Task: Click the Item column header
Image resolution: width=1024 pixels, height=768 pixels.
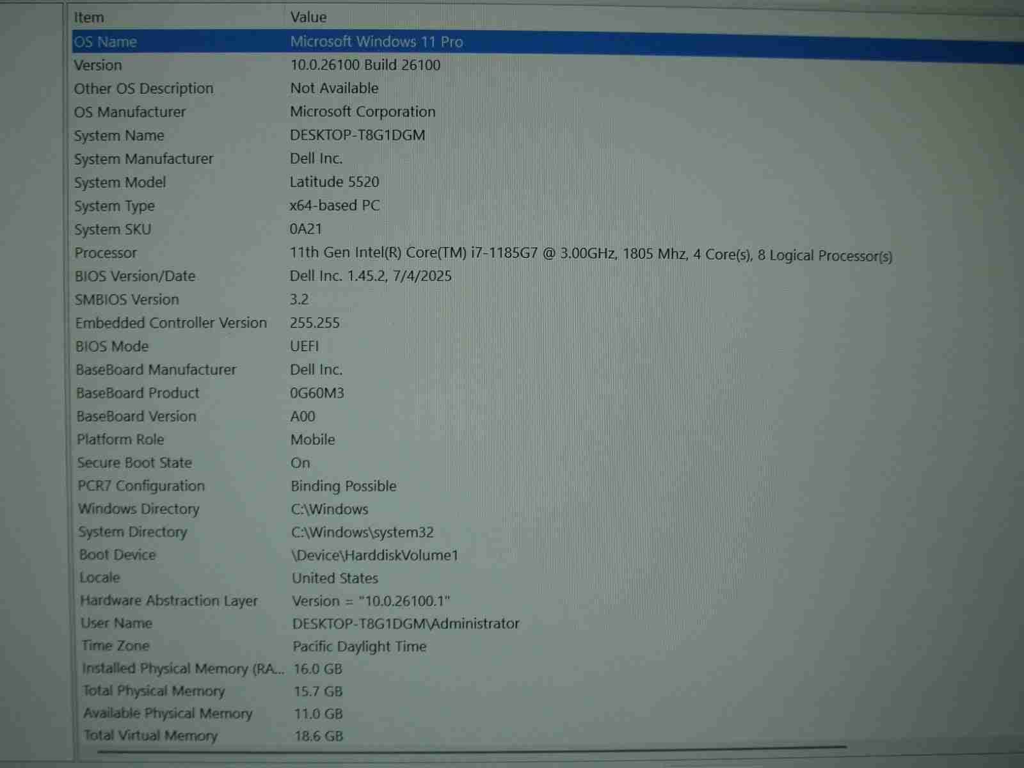Action: (x=89, y=17)
